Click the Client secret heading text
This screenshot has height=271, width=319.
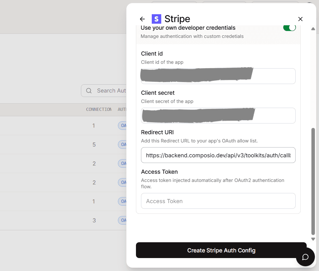158,93
